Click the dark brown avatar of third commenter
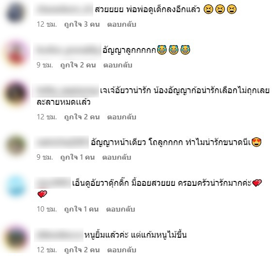 [x=16, y=94]
